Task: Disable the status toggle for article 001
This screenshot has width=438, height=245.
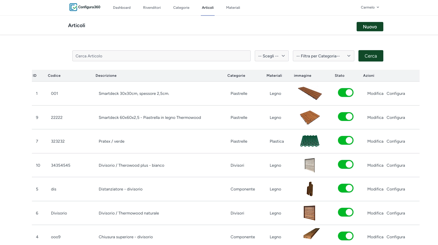Action: [x=345, y=93]
